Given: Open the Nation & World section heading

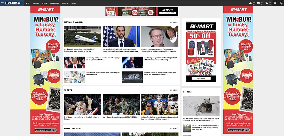Looking at the screenshot, I should 73,22.
